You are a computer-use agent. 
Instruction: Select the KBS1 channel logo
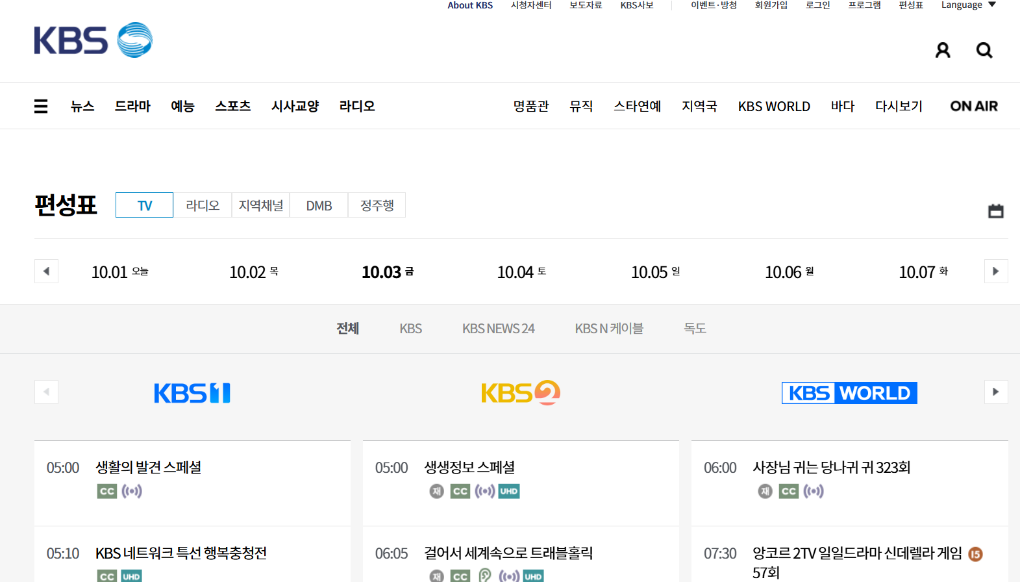click(x=192, y=393)
